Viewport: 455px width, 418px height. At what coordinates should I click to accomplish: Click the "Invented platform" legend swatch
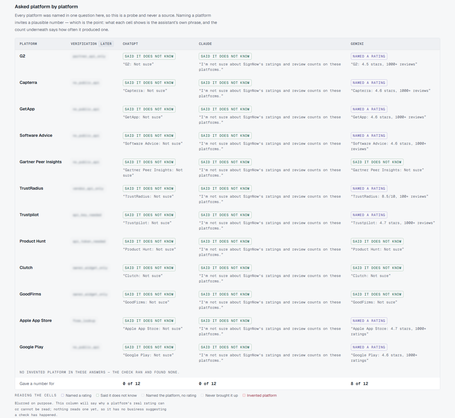coord(244,395)
